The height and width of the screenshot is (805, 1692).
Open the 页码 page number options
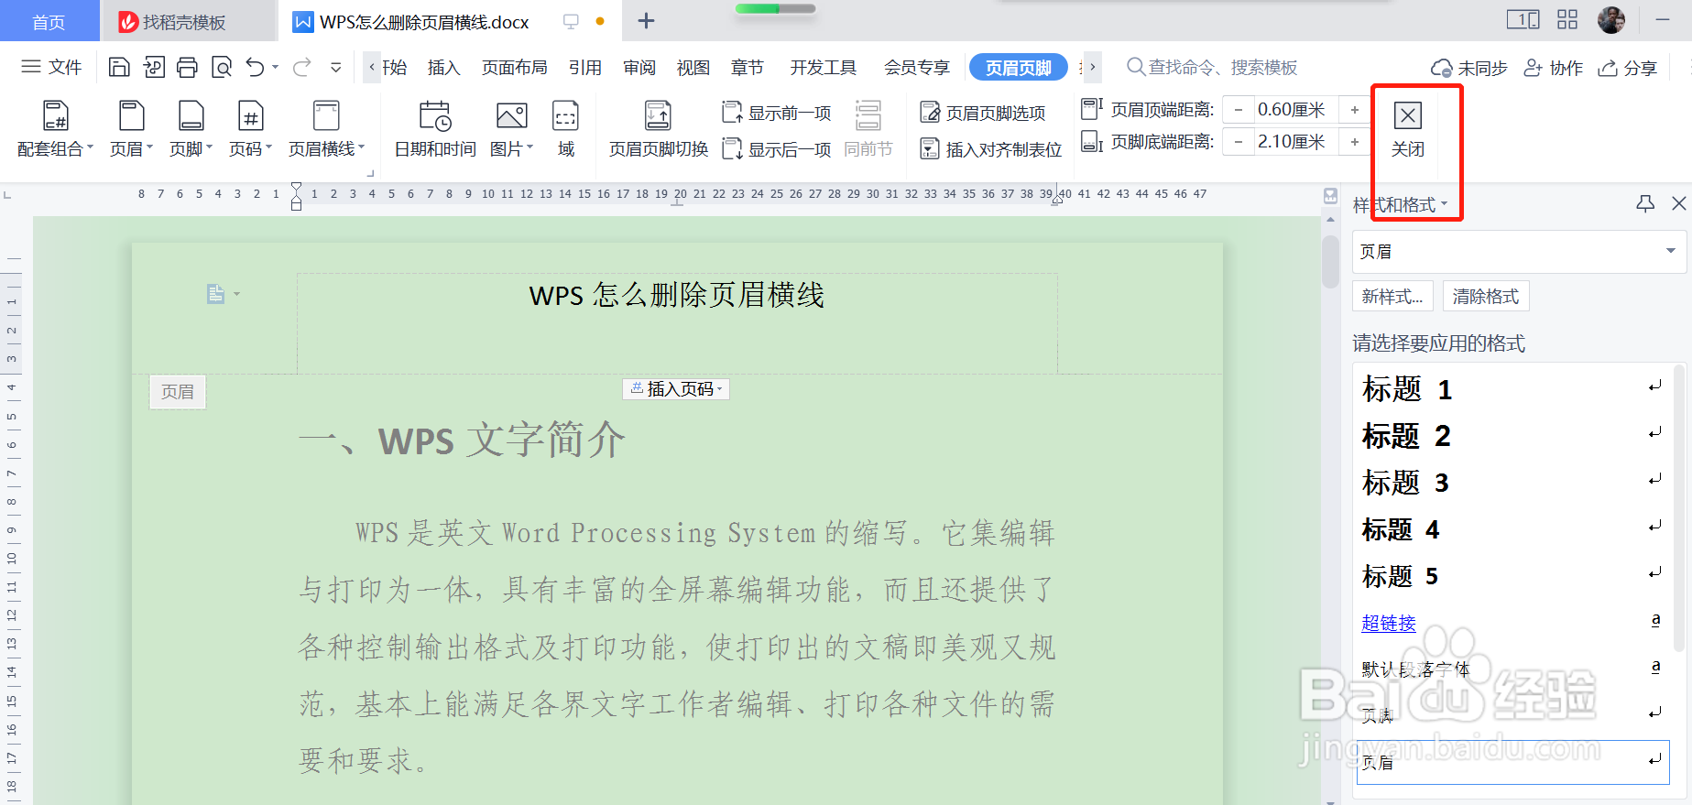click(250, 129)
